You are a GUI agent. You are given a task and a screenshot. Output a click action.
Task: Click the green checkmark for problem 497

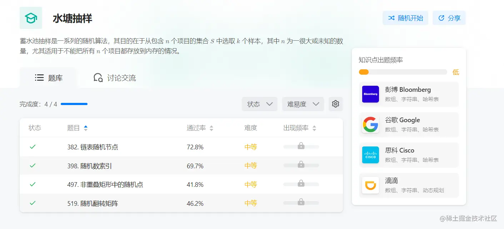33,184
